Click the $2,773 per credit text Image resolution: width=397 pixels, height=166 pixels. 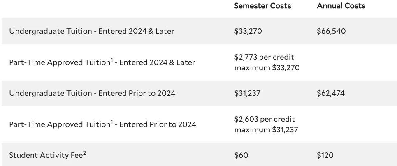(x=264, y=57)
